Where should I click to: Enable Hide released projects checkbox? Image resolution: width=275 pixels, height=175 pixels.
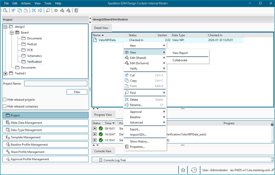pos(5,99)
